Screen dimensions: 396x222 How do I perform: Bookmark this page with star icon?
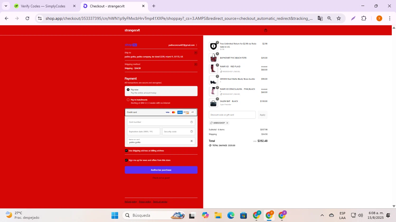(339, 18)
